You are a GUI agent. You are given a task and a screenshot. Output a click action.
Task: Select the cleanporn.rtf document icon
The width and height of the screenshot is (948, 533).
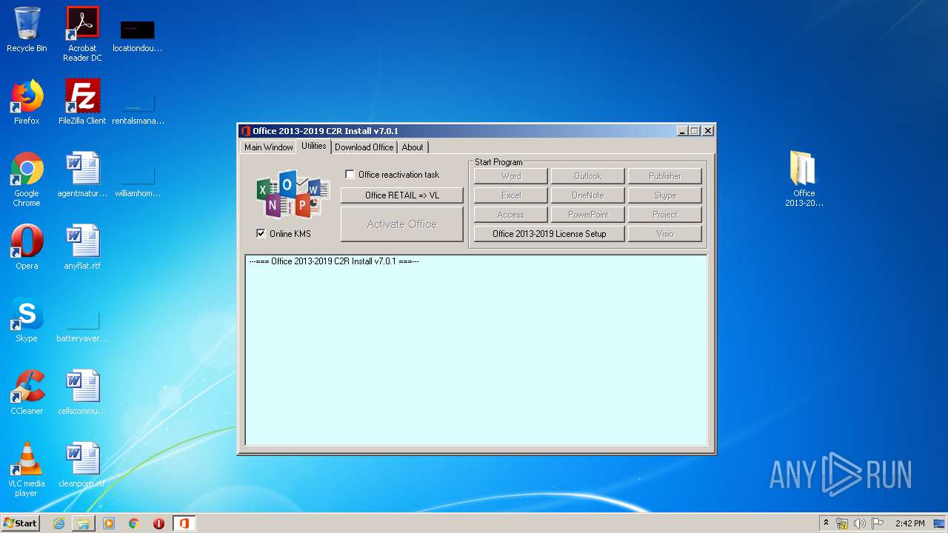pyautogui.click(x=82, y=465)
